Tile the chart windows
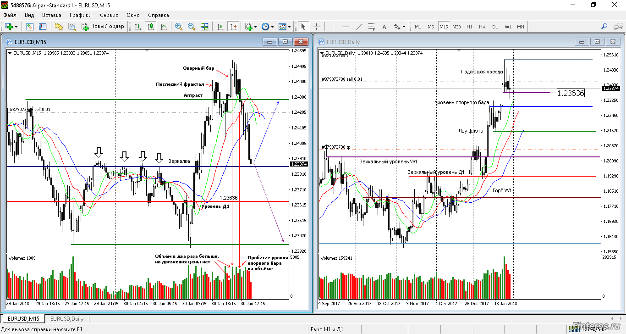The width and height of the screenshot is (626, 334). click(x=204, y=27)
